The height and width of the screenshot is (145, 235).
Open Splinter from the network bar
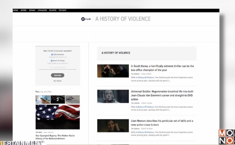pos(54,10)
